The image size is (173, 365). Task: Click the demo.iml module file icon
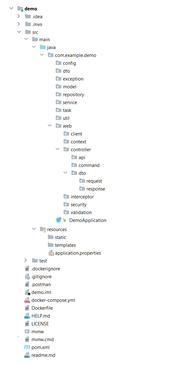coord(27,292)
